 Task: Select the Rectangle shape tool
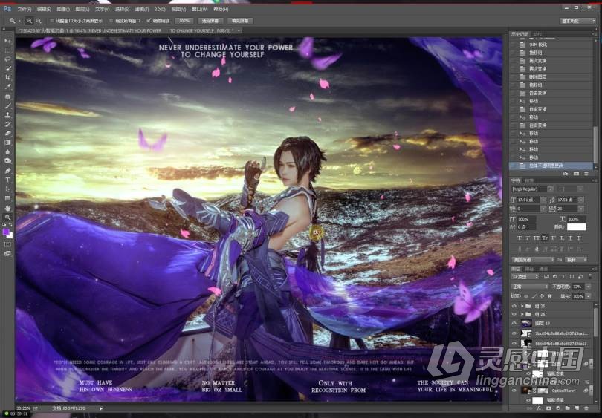pos(7,198)
